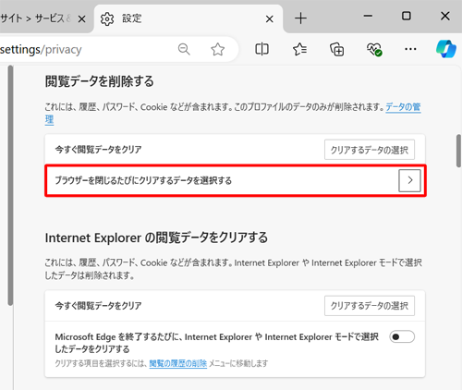462x390 pixels.
Task: Open Collections panel
Action: 337,49
